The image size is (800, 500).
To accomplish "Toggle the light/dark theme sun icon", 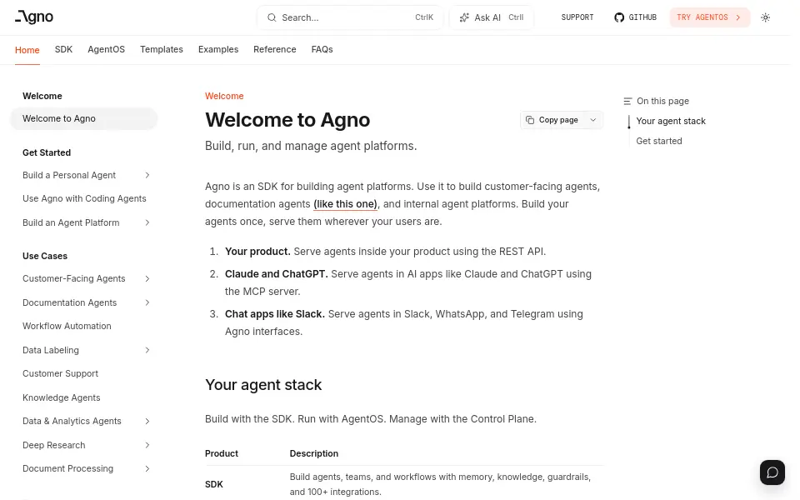I will coord(765,17).
